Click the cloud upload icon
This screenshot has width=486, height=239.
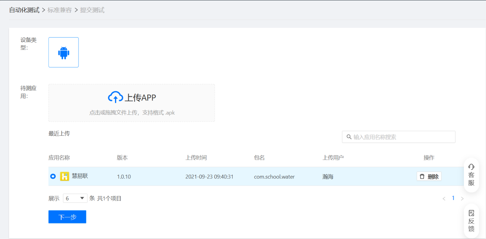click(115, 97)
